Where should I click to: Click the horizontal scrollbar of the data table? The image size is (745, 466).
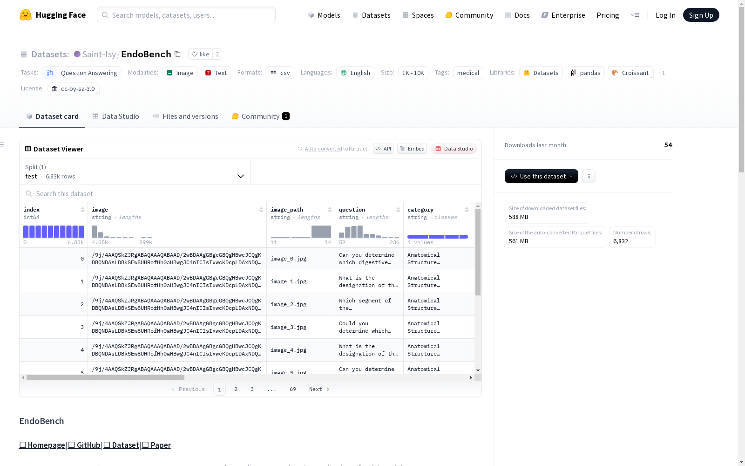tap(105, 377)
